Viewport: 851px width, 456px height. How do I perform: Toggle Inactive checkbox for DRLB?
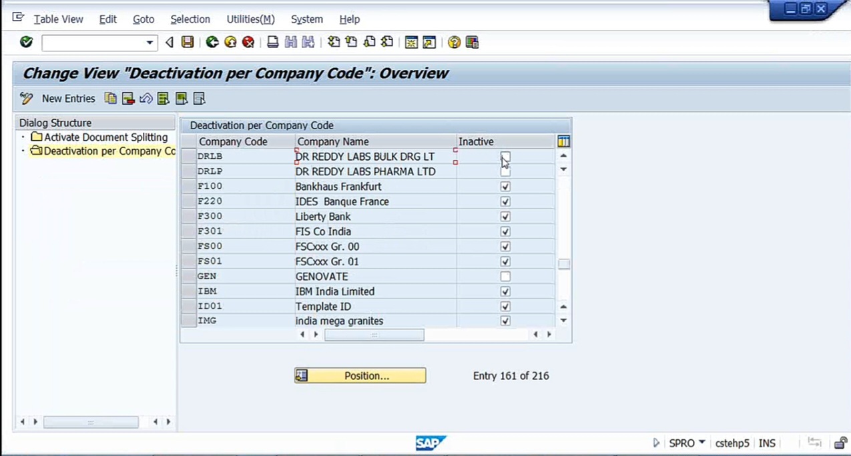(x=505, y=157)
